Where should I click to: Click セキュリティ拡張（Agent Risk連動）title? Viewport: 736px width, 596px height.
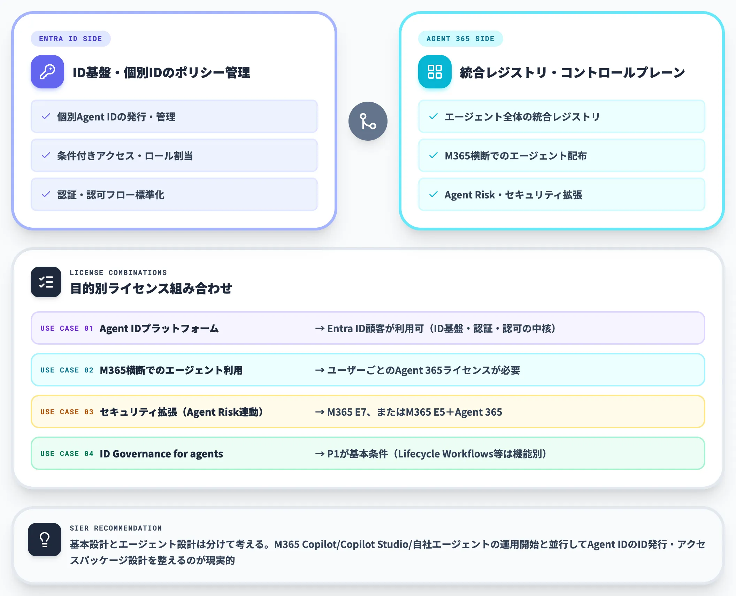pos(181,412)
